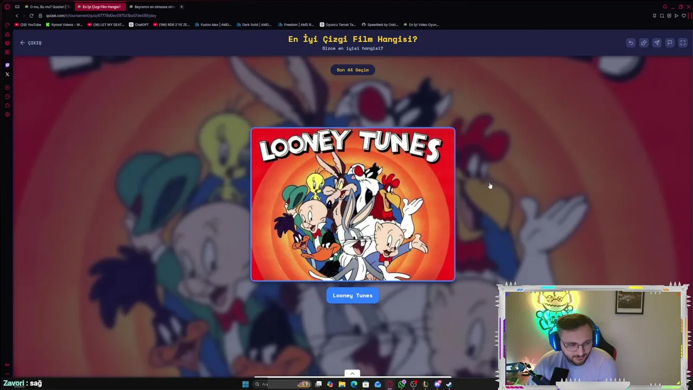Open the Dark Solid AMD bookmark
This screenshot has height=390, width=693.
[254, 24]
